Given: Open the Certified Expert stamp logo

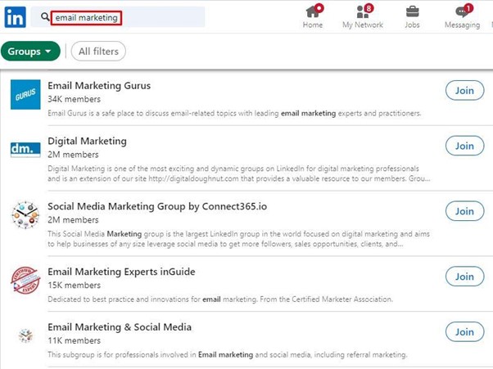Looking at the screenshot, I should 25,280.
